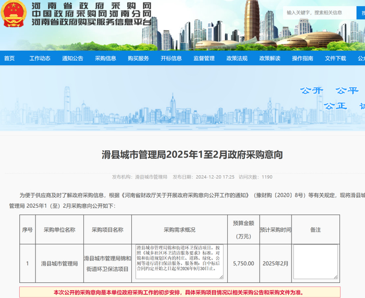Click the 河南省政府采购网 site title
365x298 pixels.
[x=91, y=6]
